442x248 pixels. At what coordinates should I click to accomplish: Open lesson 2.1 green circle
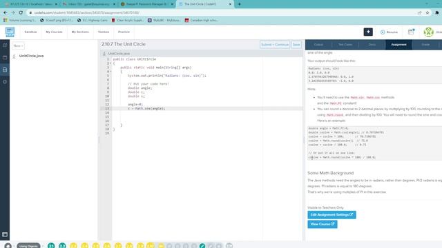tap(51, 246)
